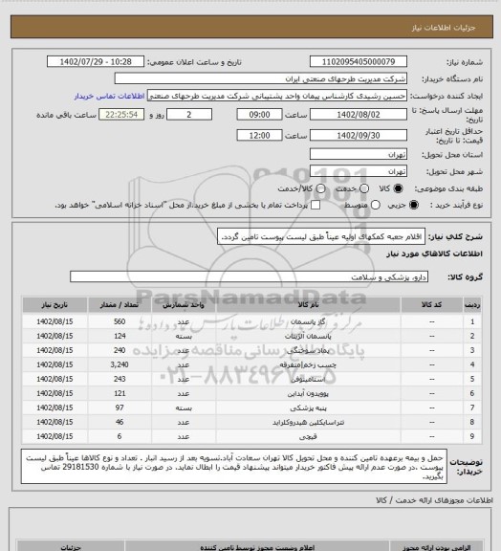Click the buyer organization name field
Image resolution: width=501 pixels, height=551 pixels.
point(261,78)
